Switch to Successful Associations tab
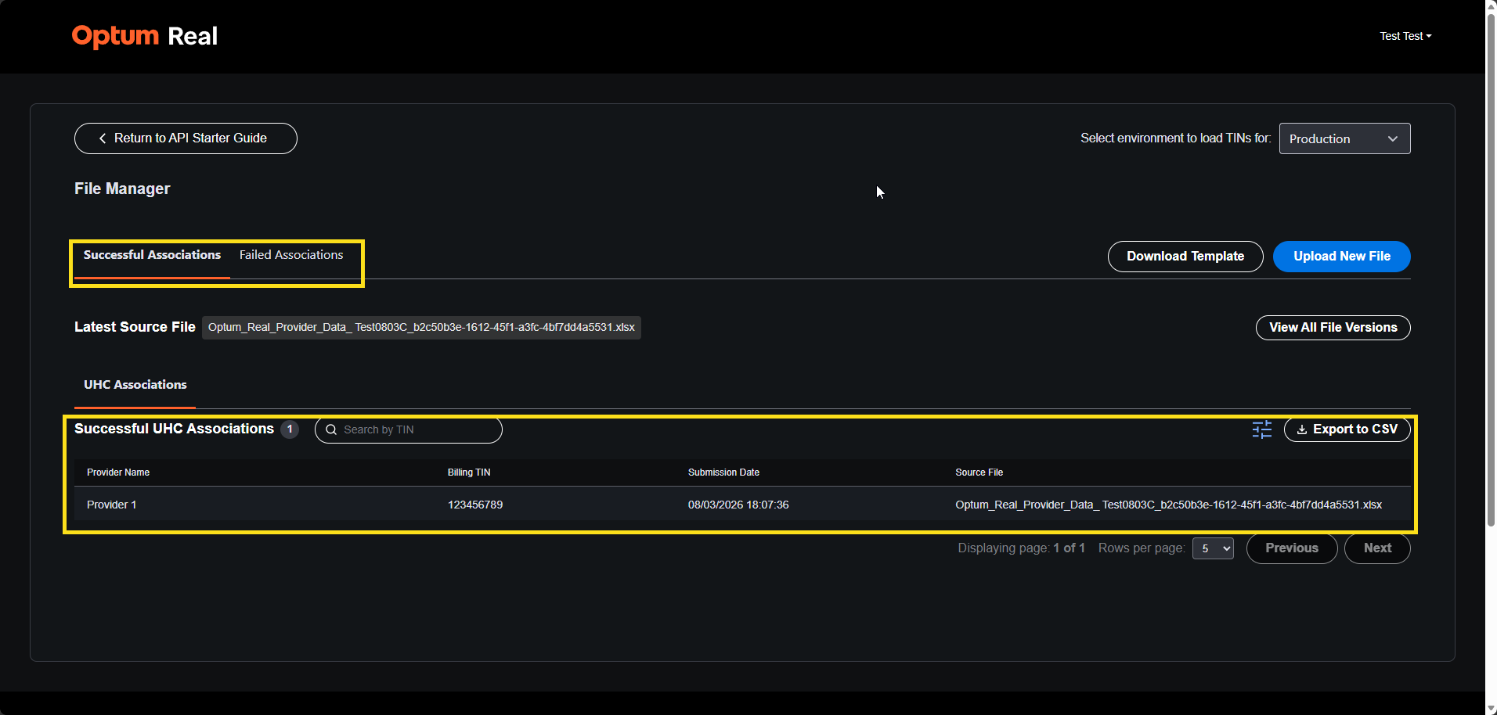Image resolution: width=1497 pixels, height=715 pixels. [152, 255]
